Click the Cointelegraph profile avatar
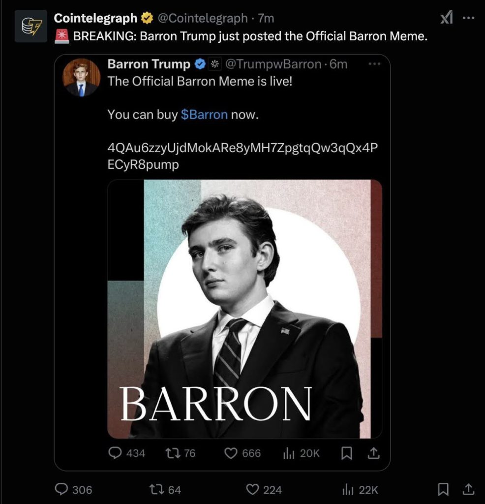The image size is (485, 504). 30,26
